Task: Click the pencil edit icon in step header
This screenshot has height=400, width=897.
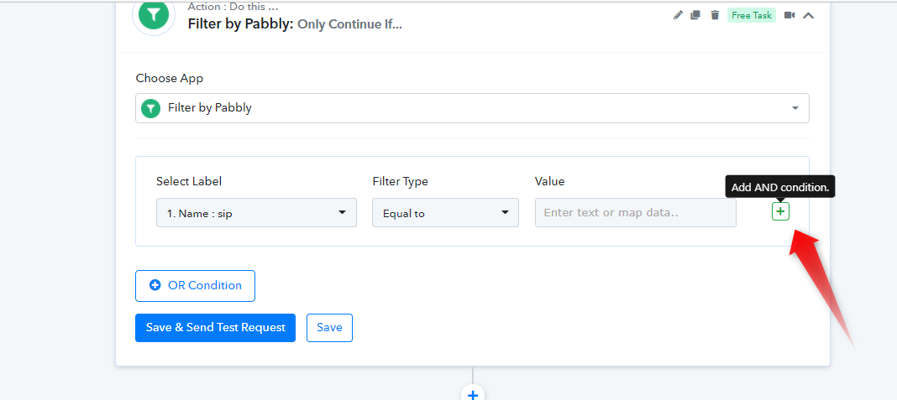Action: (x=678, y=15)
